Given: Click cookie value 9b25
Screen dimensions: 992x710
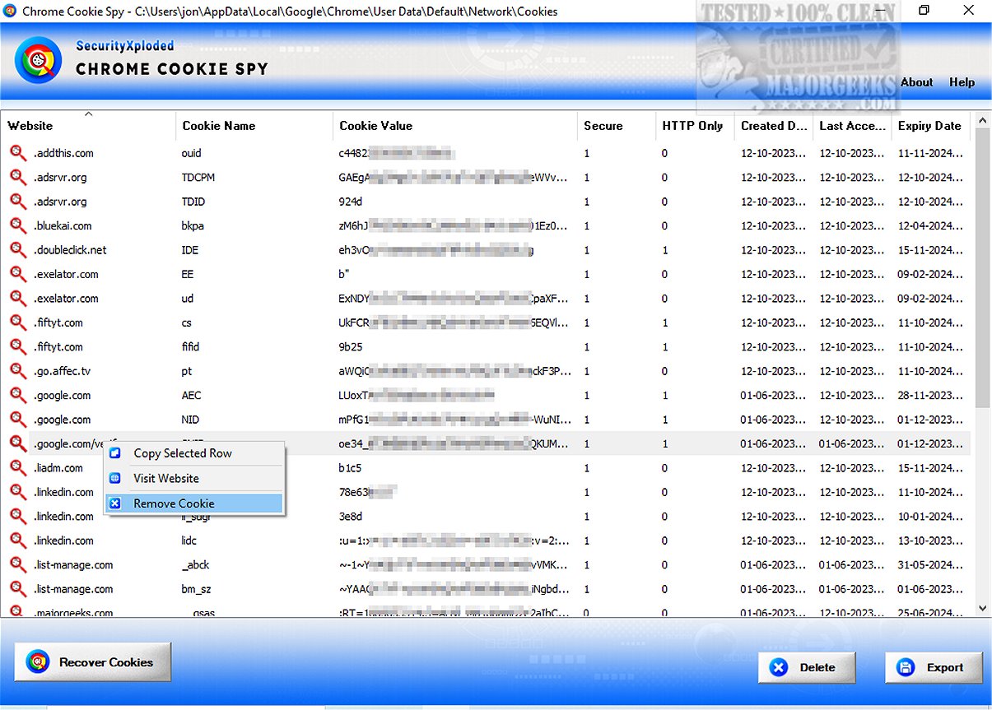Looking at the screenshot, I should tap(351, 346).
